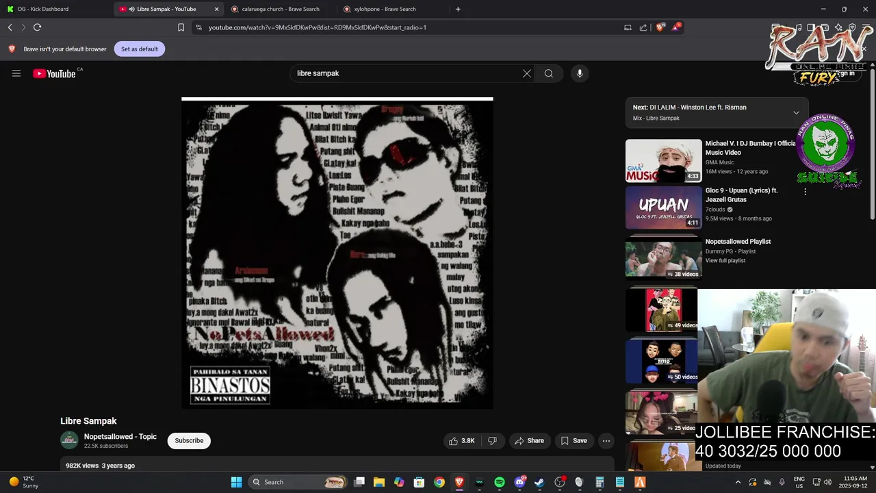Click the Share button under video
The height and width of the screenshot is (493, 876).
coord(529,441)
